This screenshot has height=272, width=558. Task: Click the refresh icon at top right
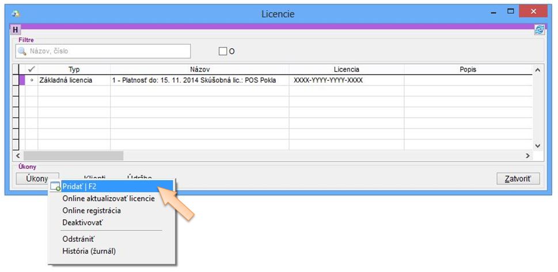539,30
